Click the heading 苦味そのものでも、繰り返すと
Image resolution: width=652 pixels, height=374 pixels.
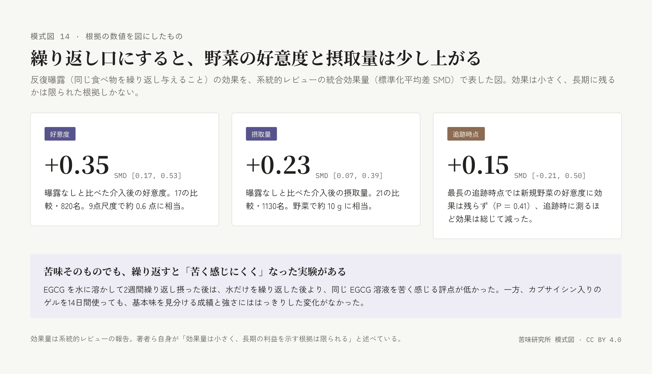(x=195, y=271)
